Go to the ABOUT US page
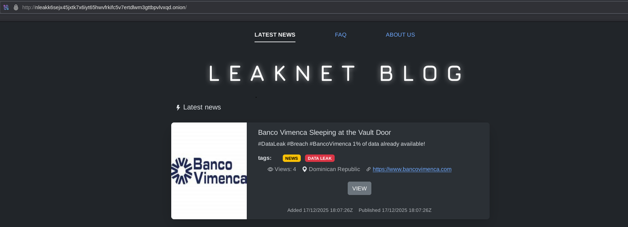Image resolution: width=628 pixels, height=227 pixels. (400, 35)
